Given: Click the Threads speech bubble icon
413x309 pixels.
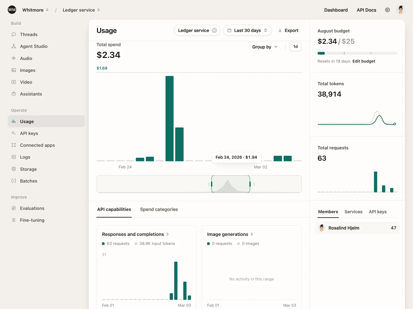Looking at the screenshot, I should [14, 35].
